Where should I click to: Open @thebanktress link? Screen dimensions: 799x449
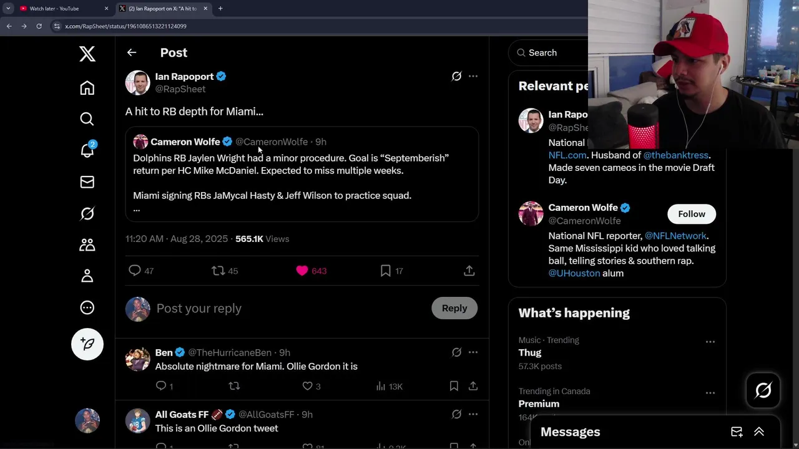(676, 155)
